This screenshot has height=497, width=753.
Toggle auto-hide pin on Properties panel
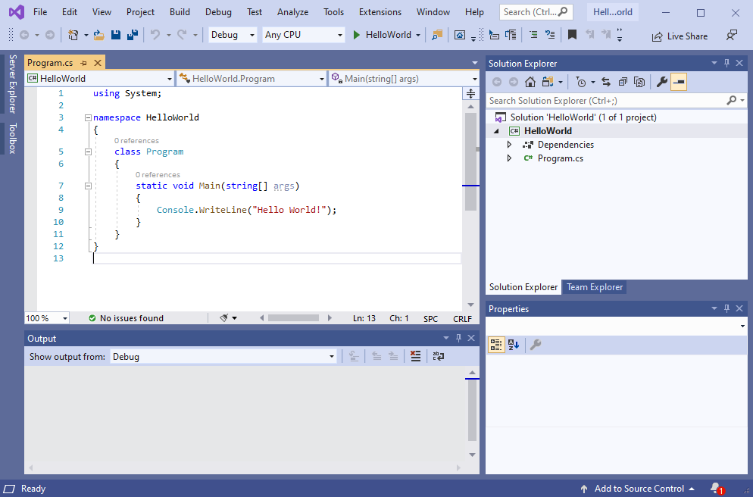(726, 308)
